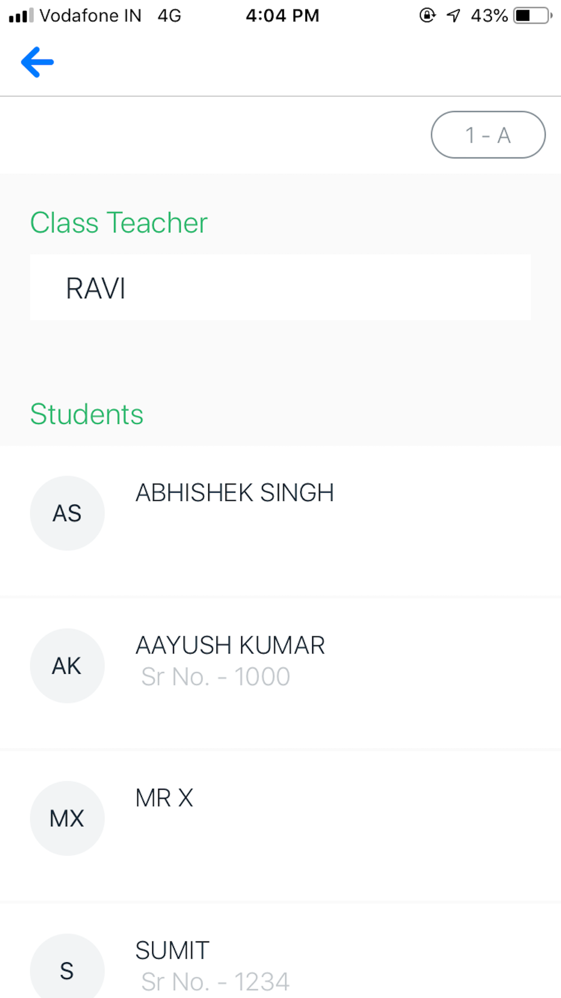Tap the MX avatar circle
The width and height of the screenshot is (561, 998).
[67, 818]
